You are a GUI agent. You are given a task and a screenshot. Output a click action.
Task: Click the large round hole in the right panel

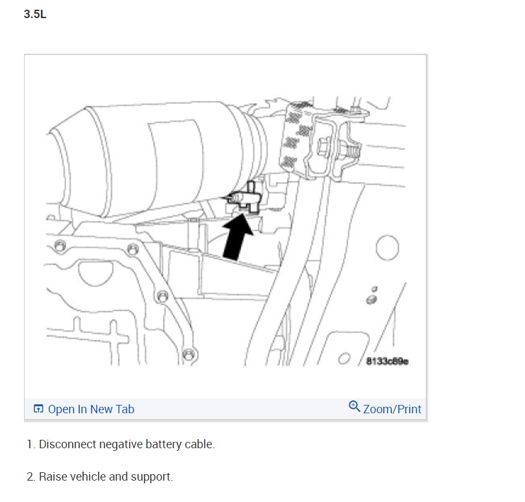tap(388, 247)
